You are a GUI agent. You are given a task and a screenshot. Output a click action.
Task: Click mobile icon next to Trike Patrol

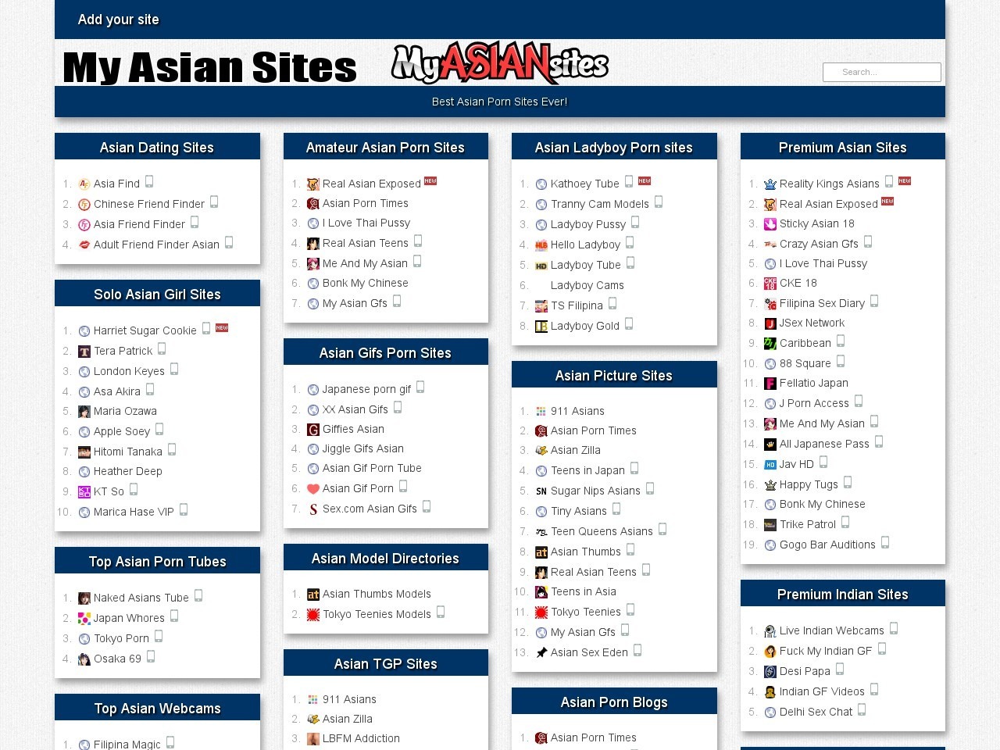[845, 523]
